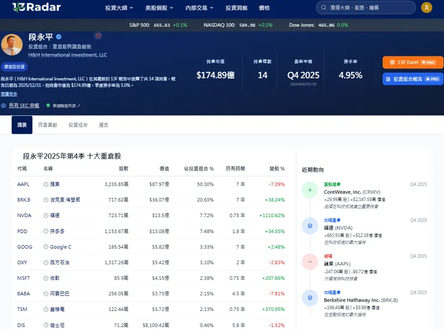Toggle the heart favorite icon near 段永平
The height and width of the screenshot is (329, 444).
pos(98,36)
